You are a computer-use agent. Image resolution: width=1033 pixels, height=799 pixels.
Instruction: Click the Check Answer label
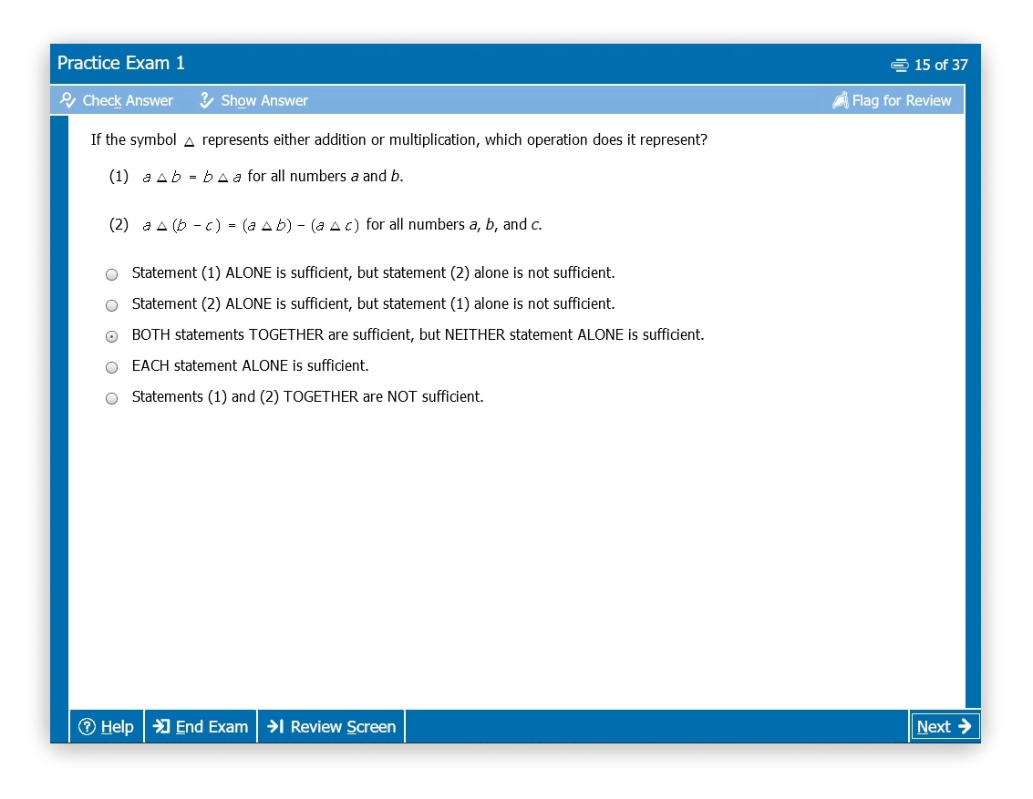[128, 101]
